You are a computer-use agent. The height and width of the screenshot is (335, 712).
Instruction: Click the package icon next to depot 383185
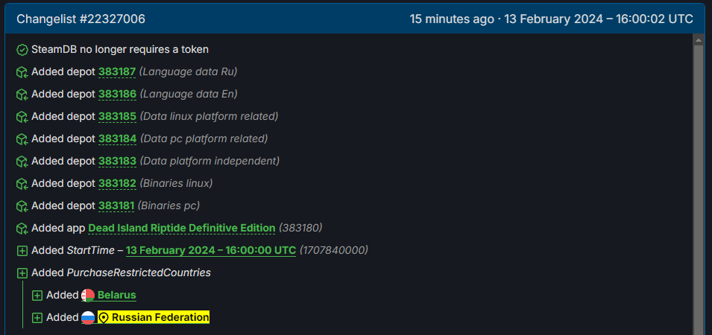click(x=22, y=117)
